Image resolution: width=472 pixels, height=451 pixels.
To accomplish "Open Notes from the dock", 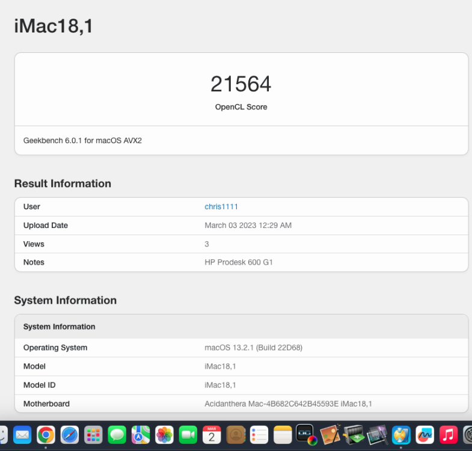I will (283, 435).
